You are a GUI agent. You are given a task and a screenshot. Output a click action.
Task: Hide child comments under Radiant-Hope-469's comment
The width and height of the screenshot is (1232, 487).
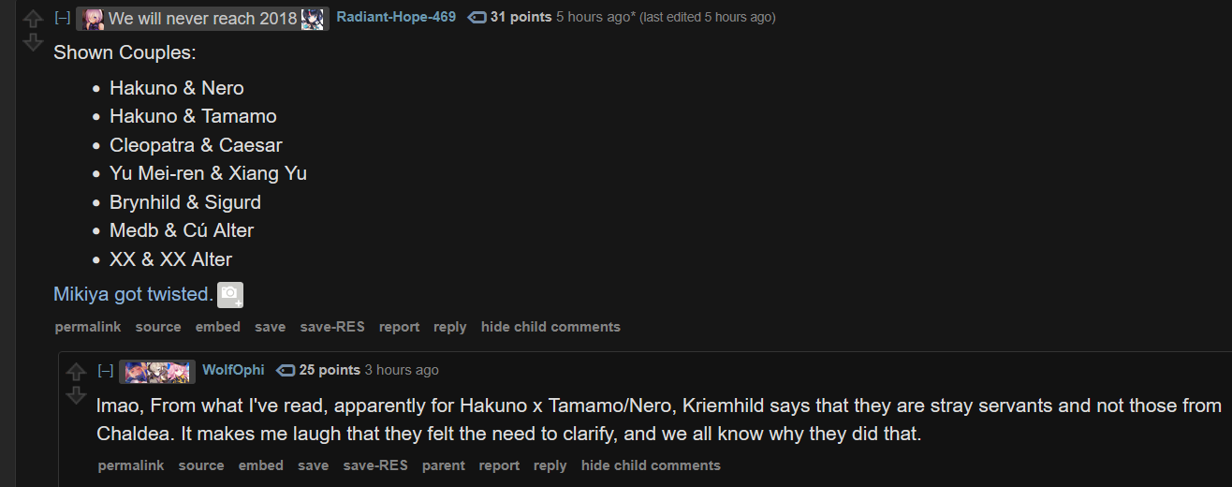550,327
